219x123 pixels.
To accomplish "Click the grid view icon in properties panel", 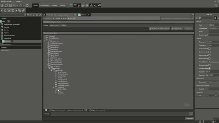I will [x=215, y=18].
